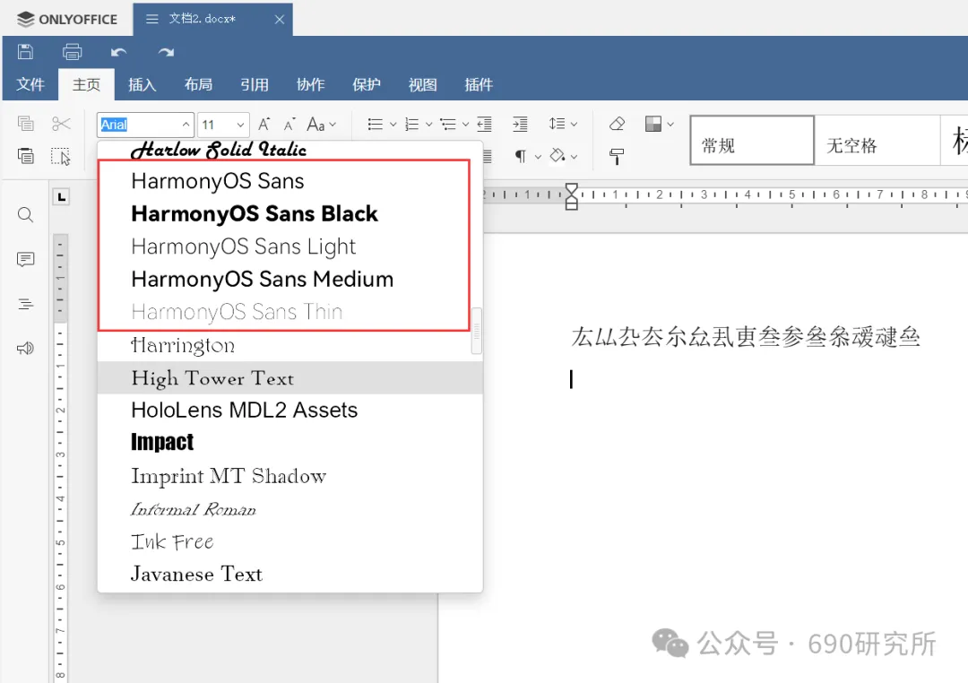Screen dimensions: 968x683
Task: Switch to the 插件 tab
Action: pyautogui.click(x=479, y=84)
